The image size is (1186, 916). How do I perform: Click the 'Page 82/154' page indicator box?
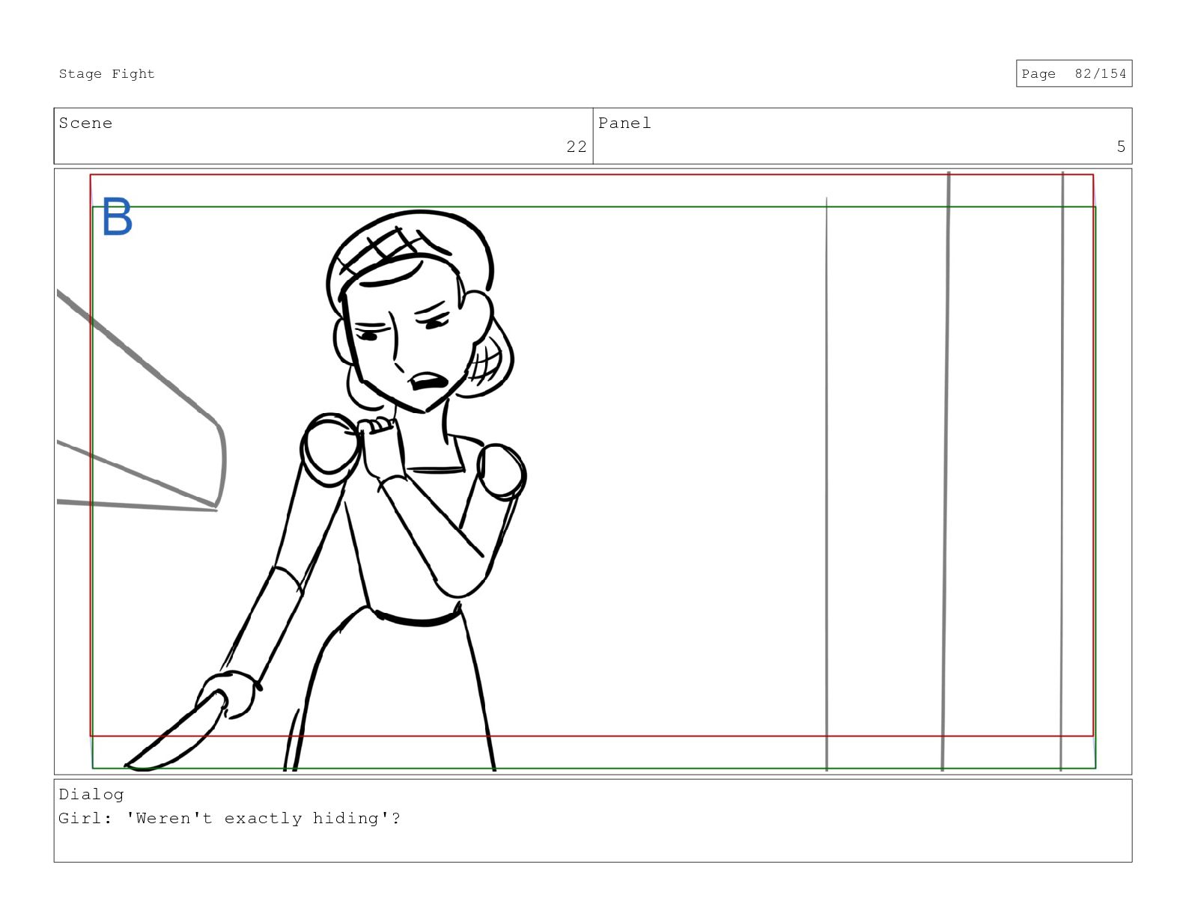click(x=1074, y=73)
